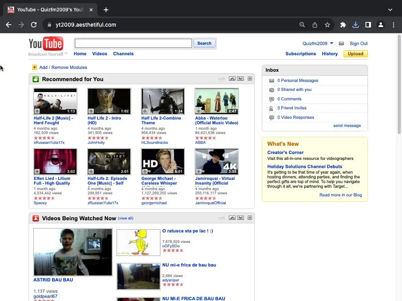Toggle the browser side panel icon
The height and width of the screenshot is (301, 402).
click(x=368, y=25)
